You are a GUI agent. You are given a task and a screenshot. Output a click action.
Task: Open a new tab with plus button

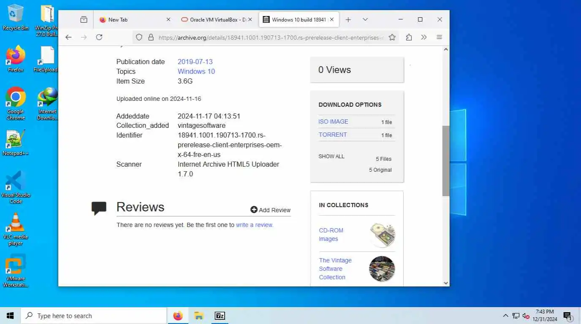coord(348,19)
